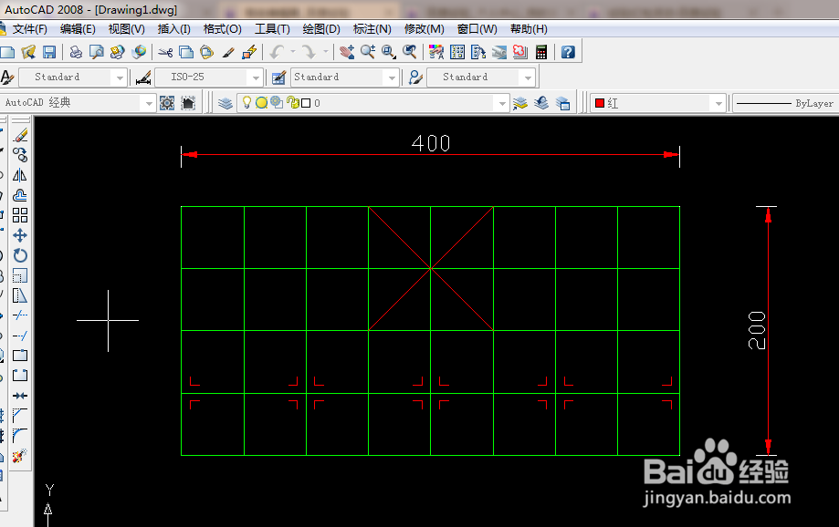Select the Copy object tool
This screenshot has height=527, width=839.
click(x=20, y=155)
